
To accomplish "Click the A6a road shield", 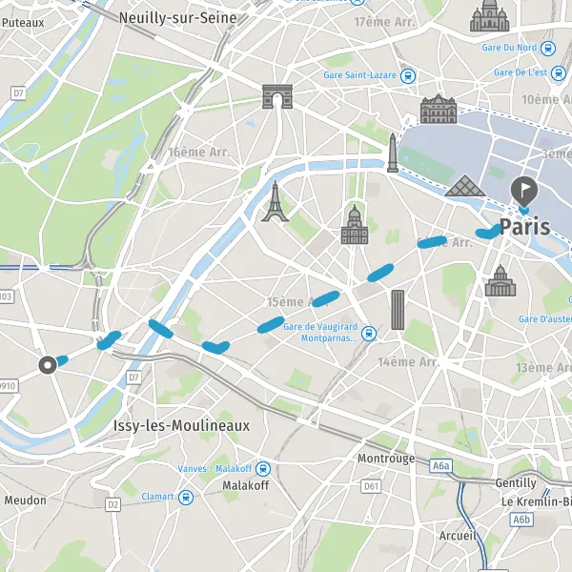I will [441, 466].
